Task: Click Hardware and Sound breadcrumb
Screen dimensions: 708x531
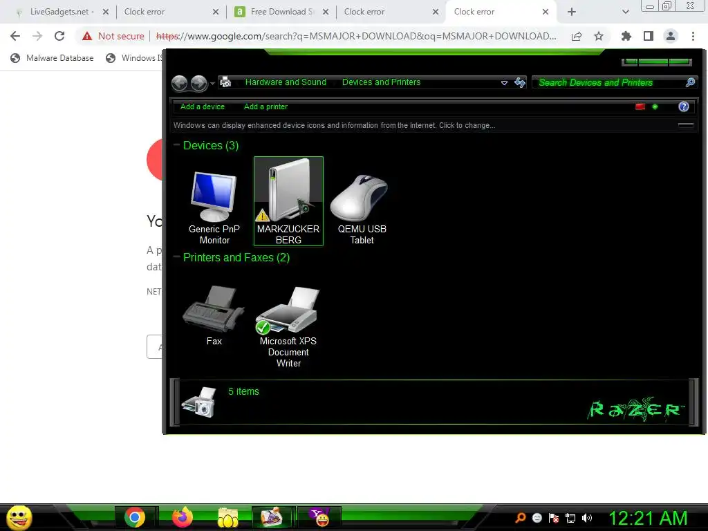Action: 286,82
